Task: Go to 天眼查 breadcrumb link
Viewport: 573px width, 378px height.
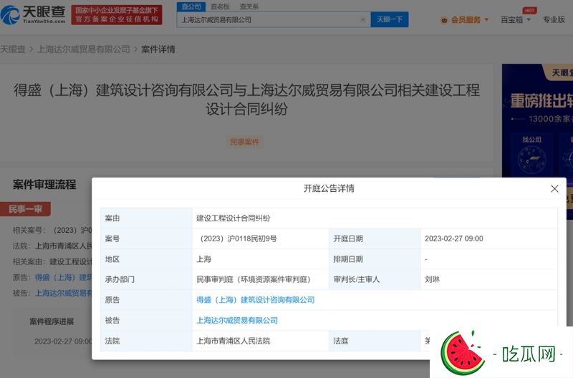Action: tap(13, 49)
